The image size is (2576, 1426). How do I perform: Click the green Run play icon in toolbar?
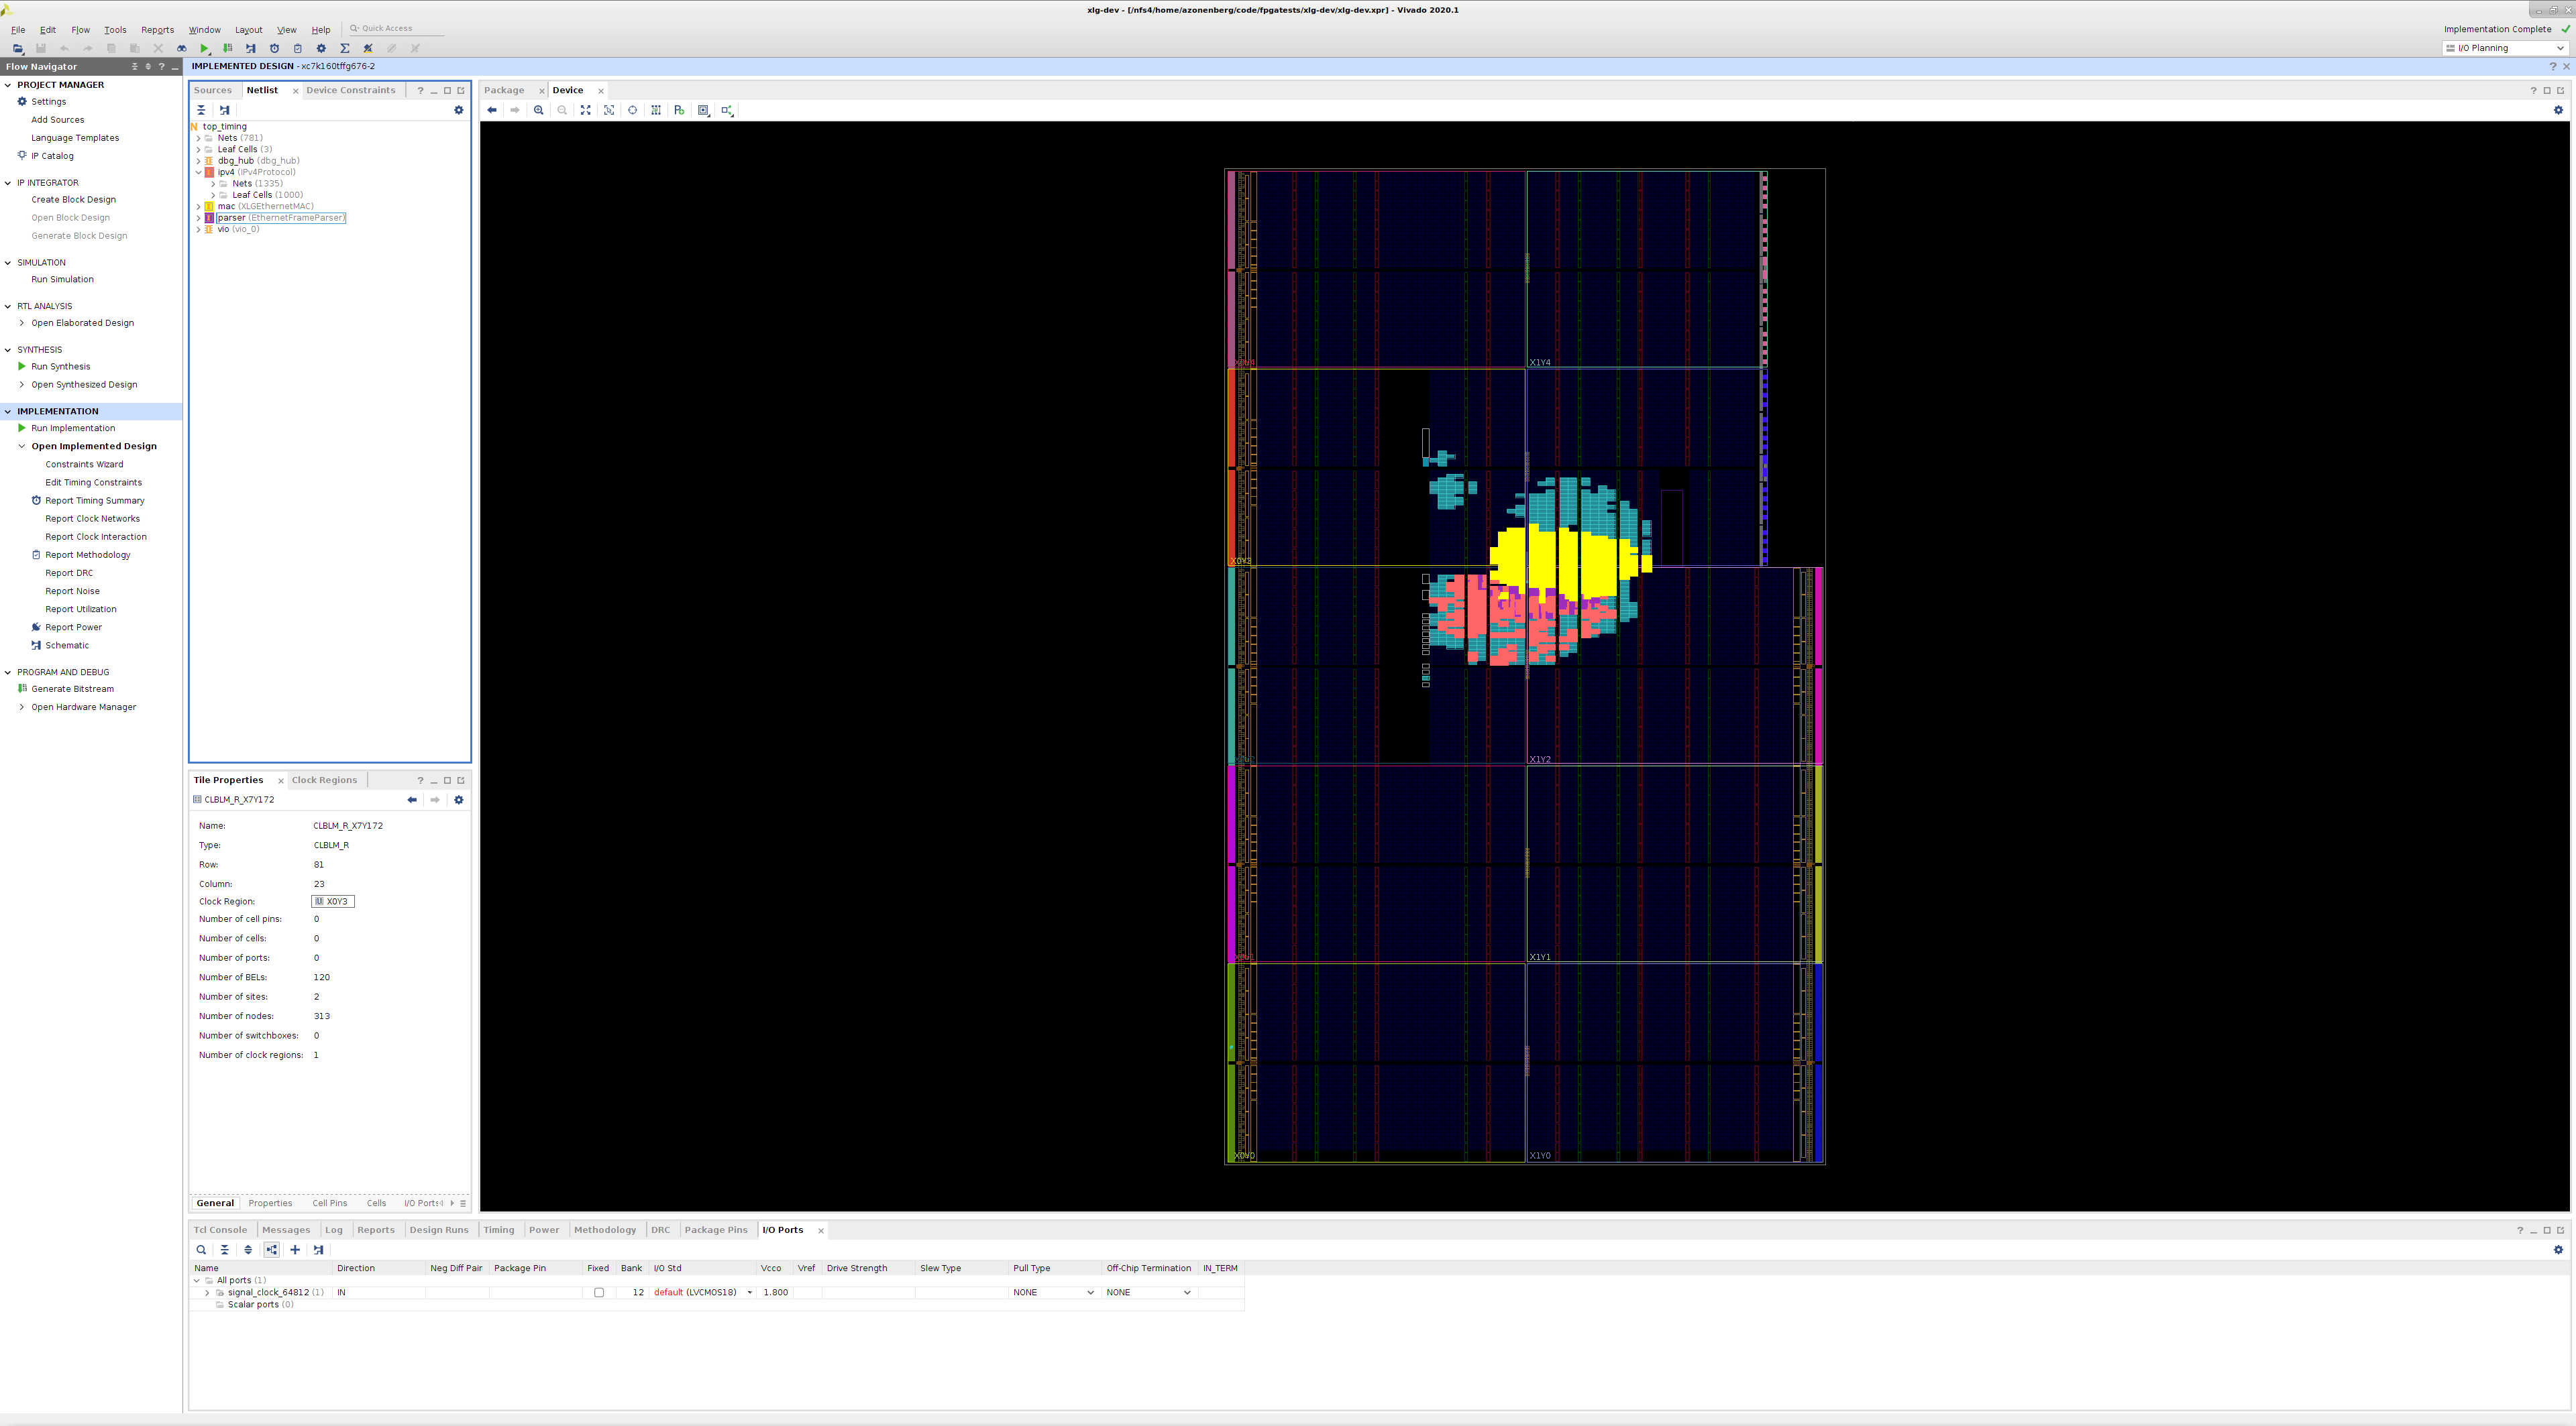coord(204,48)
